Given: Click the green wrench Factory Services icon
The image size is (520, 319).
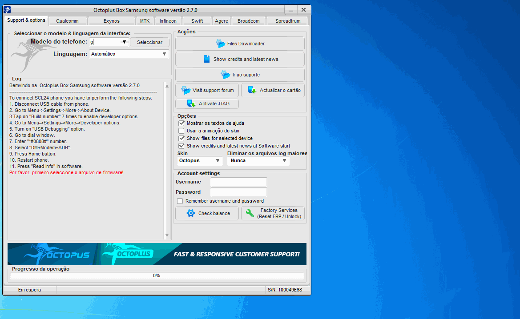Looking at the screenshot, I should point(250,213).
